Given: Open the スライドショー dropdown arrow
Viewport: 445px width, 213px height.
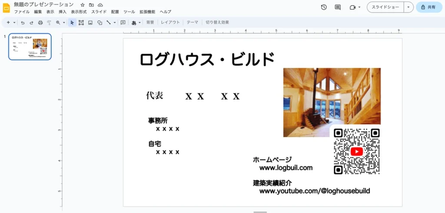Looking at the screenshot, I should [408, 7].
